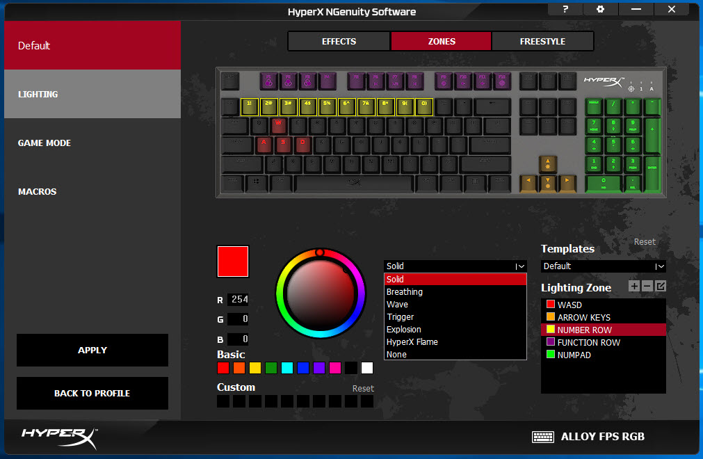Select the ARROW KEYS lighting zone
Viewport: 703px width, 459px height.
coord(604,317)
